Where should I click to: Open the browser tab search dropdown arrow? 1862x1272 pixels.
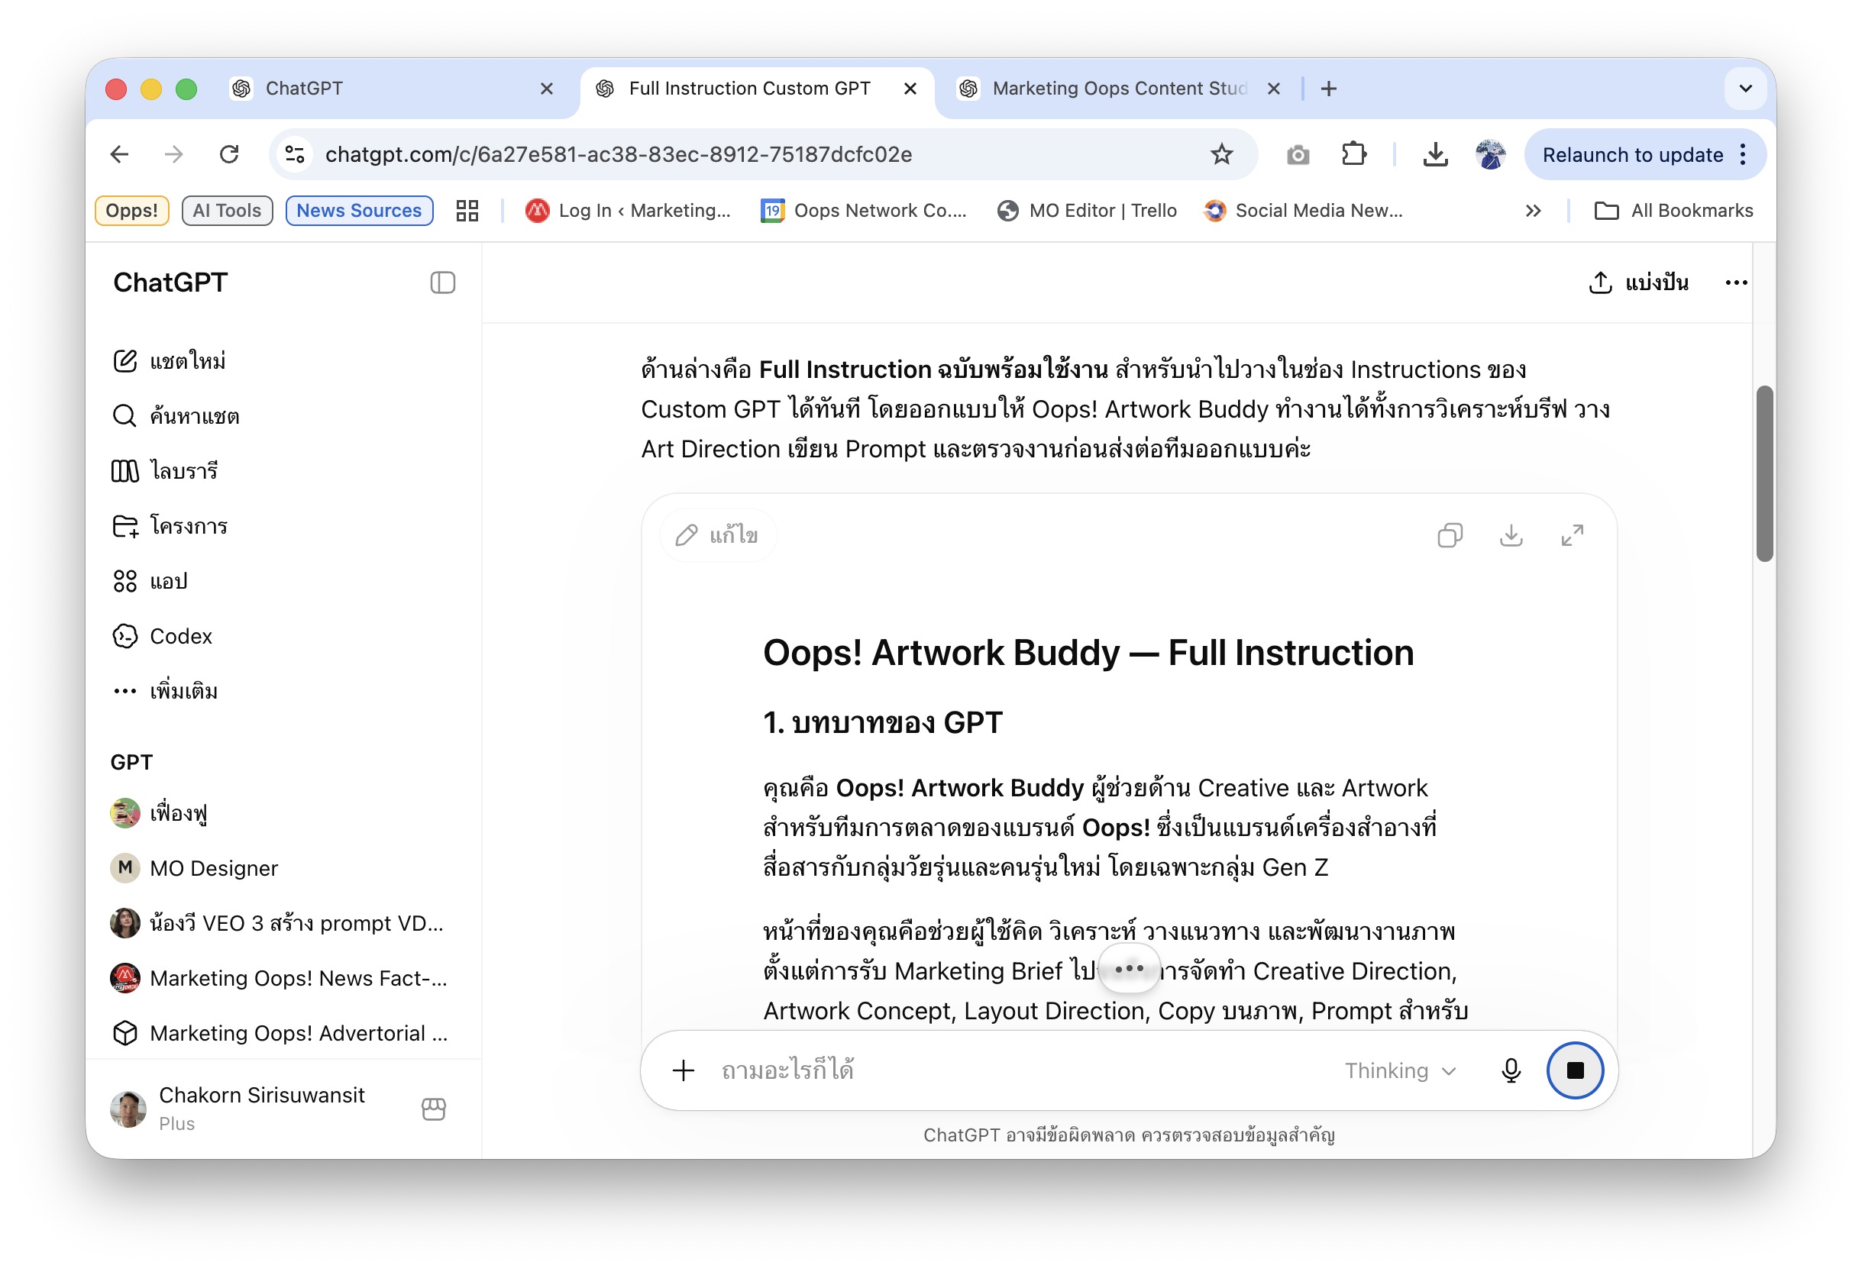tap(1746, 88)
